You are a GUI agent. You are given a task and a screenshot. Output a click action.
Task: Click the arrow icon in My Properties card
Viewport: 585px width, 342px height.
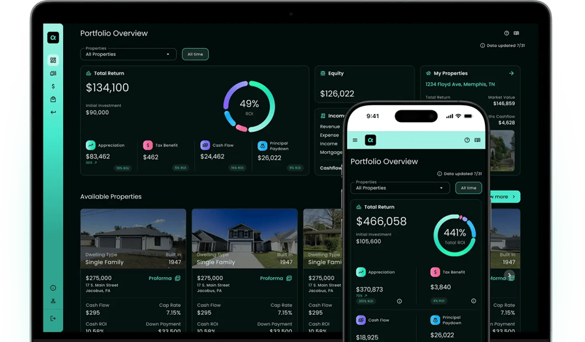[512, 73]
